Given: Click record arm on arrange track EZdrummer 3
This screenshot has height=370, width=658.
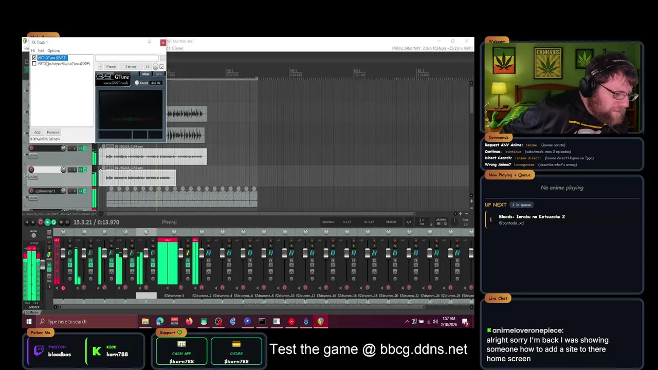Looking at the screenshot, I should [31, 191].
